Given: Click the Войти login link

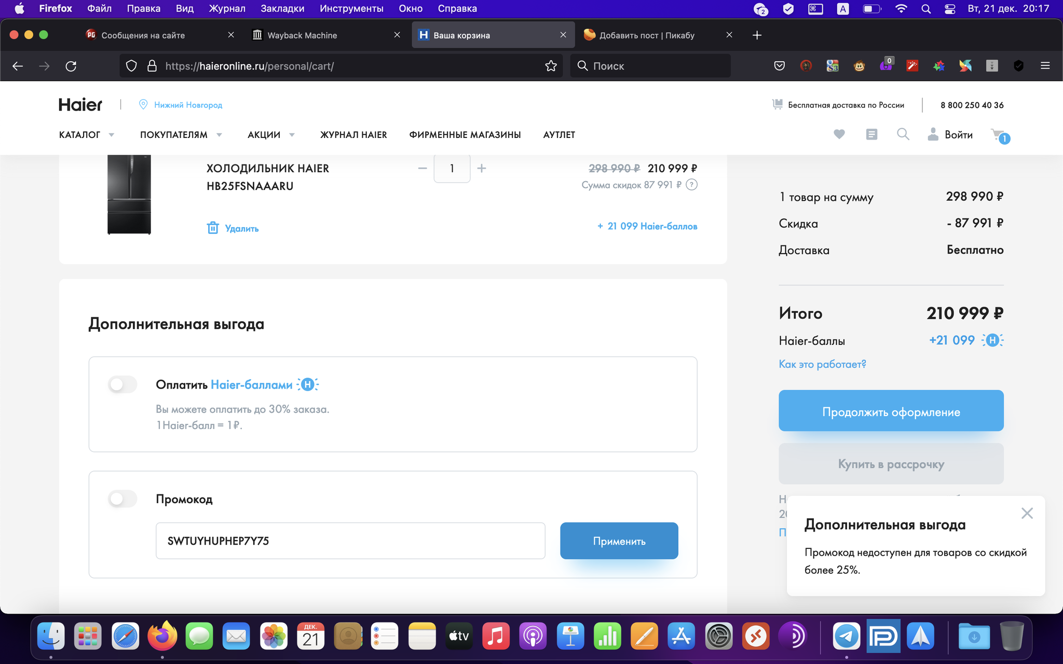Looking at the screenshot, I should tap(958, 135).
